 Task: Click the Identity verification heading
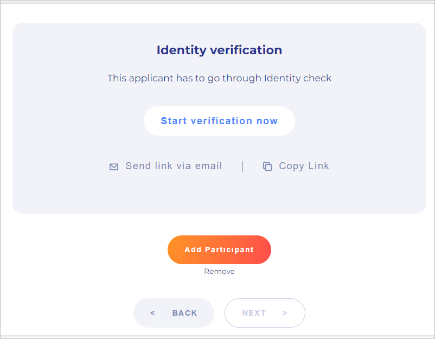(x=219, y=50)
